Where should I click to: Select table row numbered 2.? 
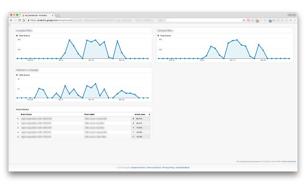click(84, 123)
